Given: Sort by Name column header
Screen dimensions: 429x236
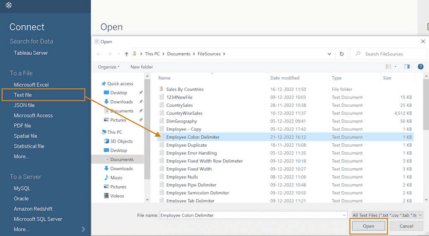Looking at the screenshot, I should point(164,78).
